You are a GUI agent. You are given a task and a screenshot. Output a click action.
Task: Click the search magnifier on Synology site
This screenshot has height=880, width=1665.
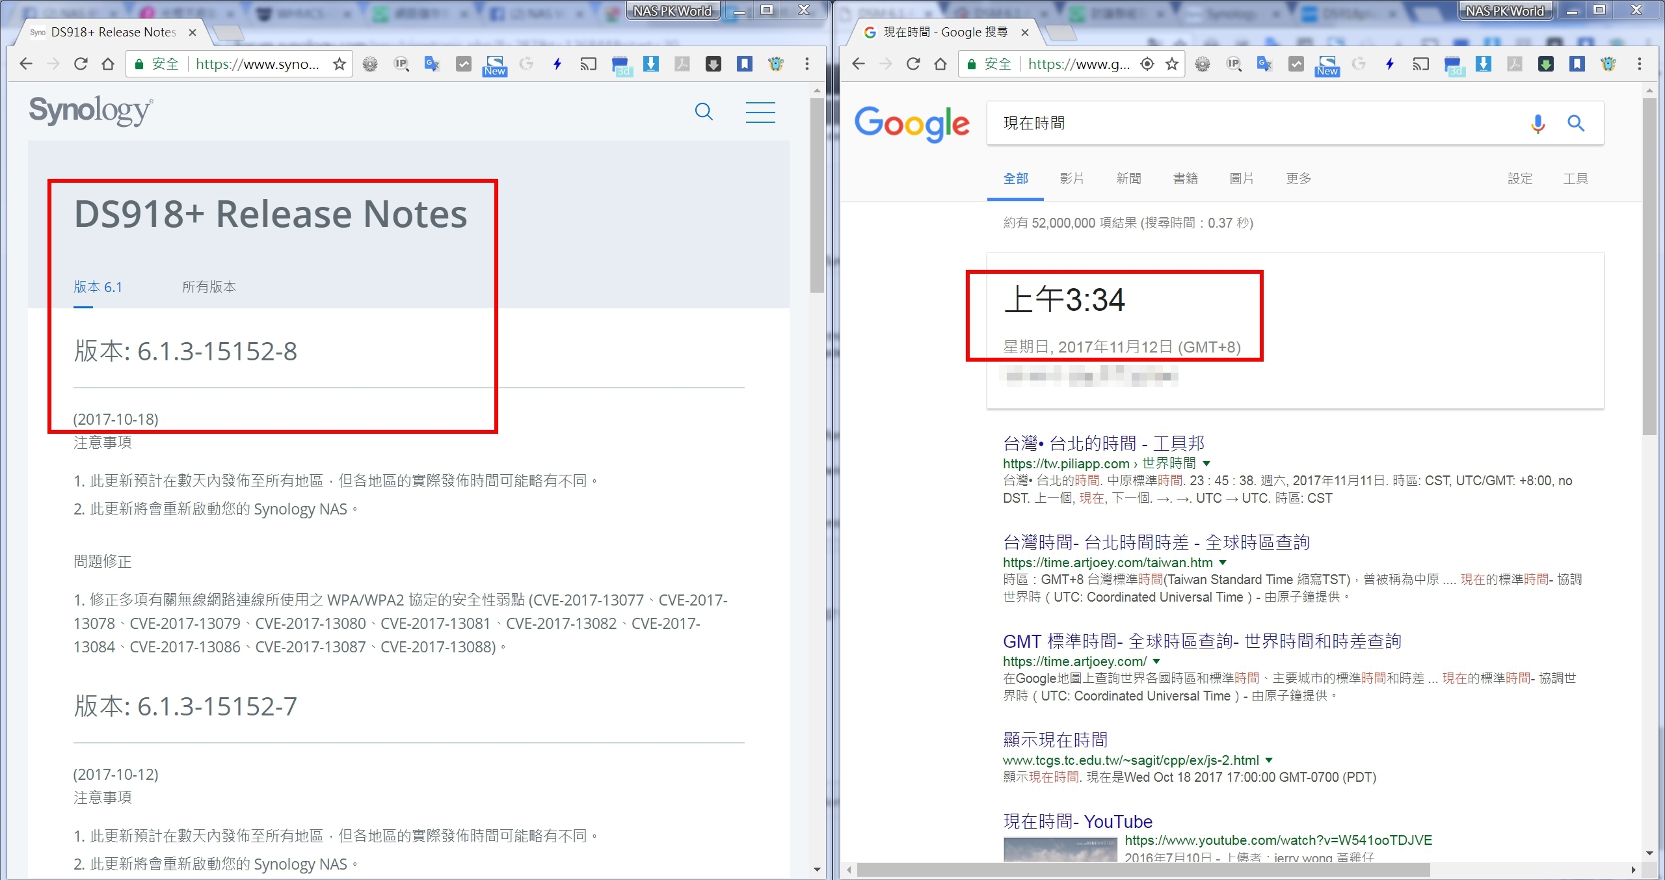pos(704,112)
